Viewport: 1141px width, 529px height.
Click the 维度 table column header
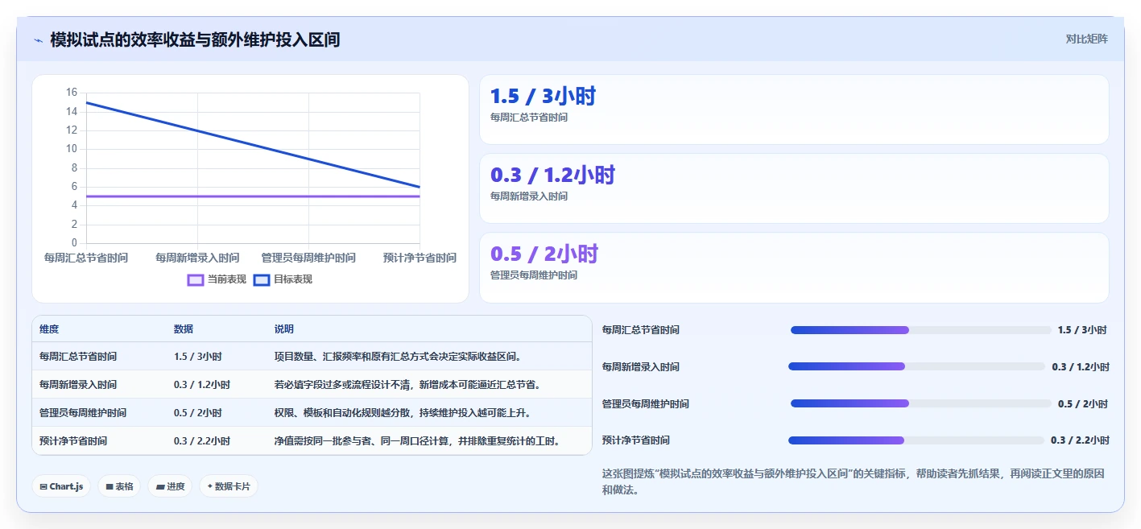pos(49,329)
